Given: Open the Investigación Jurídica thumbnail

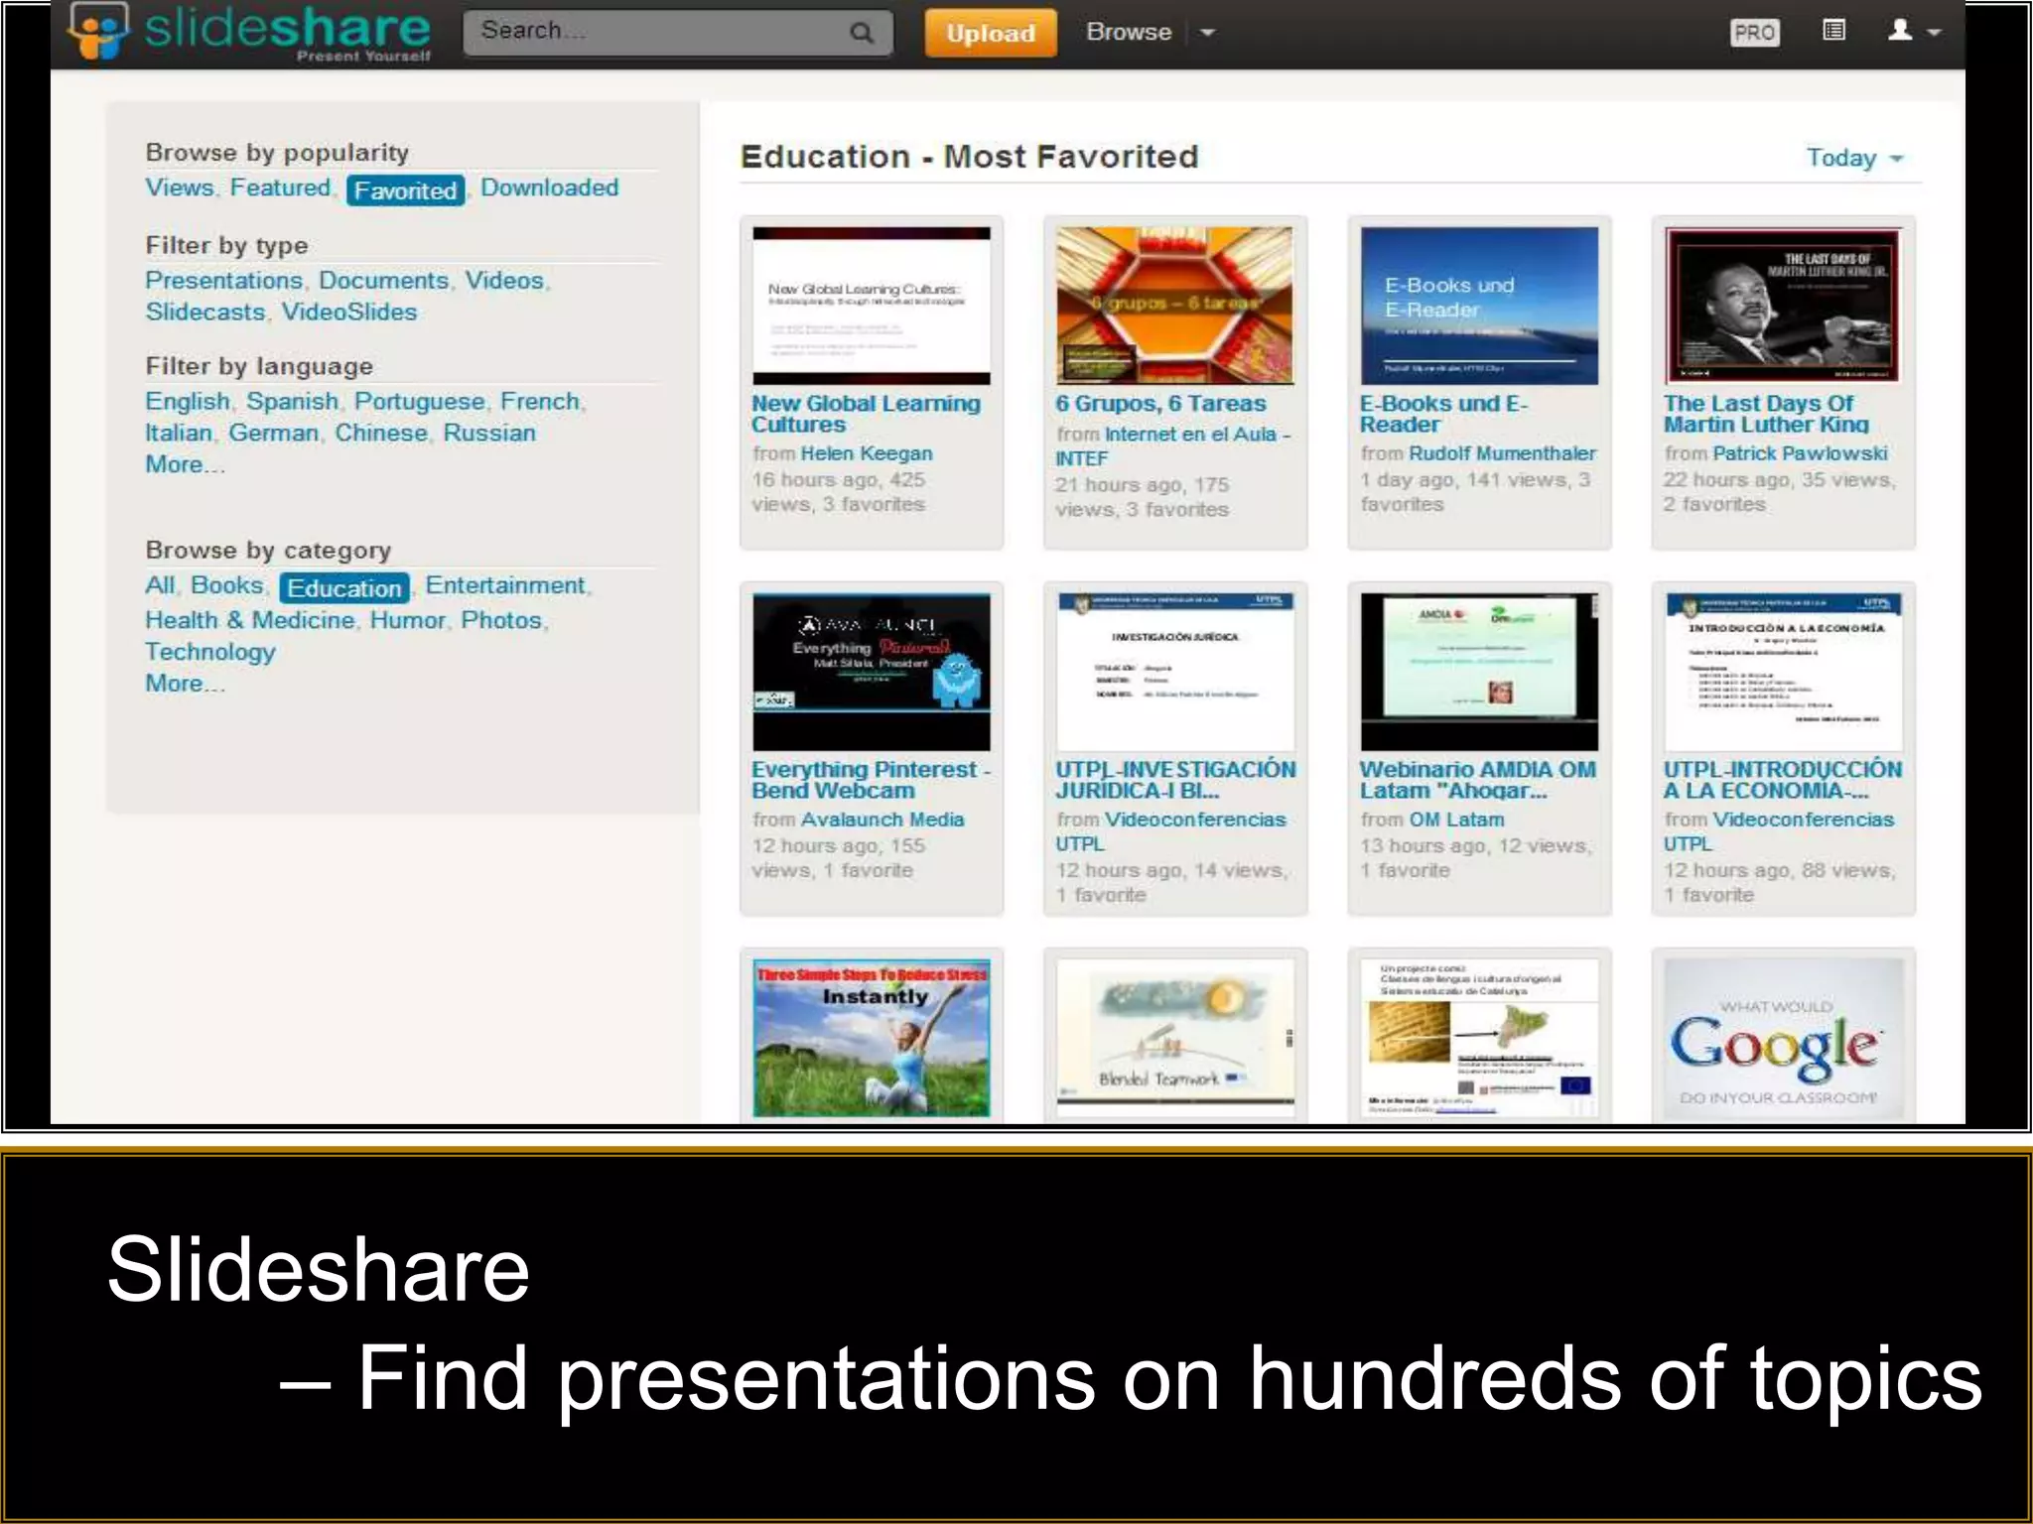Looking at the screenshot, I should coord(1175,672).
